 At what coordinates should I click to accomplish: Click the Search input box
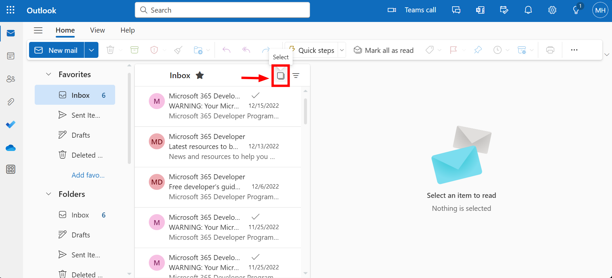222,10
